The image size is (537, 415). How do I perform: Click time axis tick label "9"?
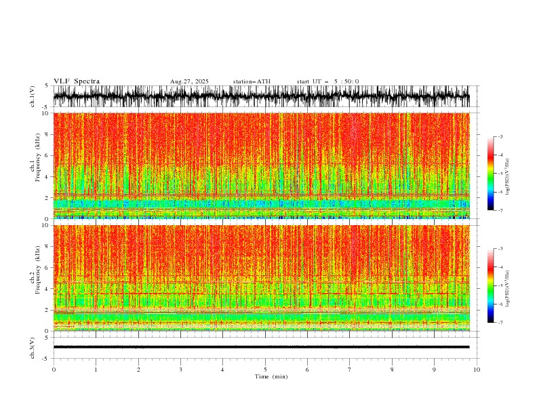[434, 370]
